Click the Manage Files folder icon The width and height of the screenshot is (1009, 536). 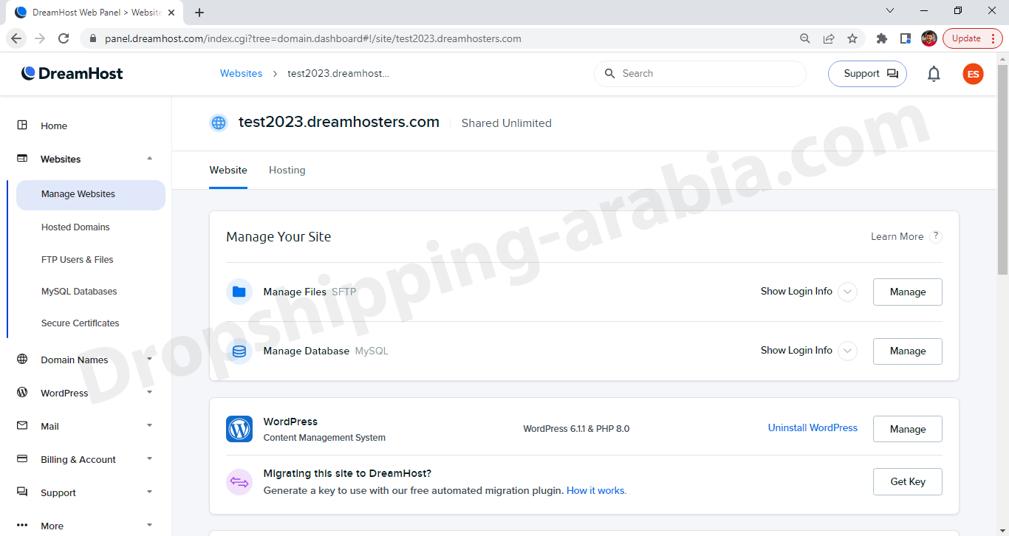coord(239,292)
